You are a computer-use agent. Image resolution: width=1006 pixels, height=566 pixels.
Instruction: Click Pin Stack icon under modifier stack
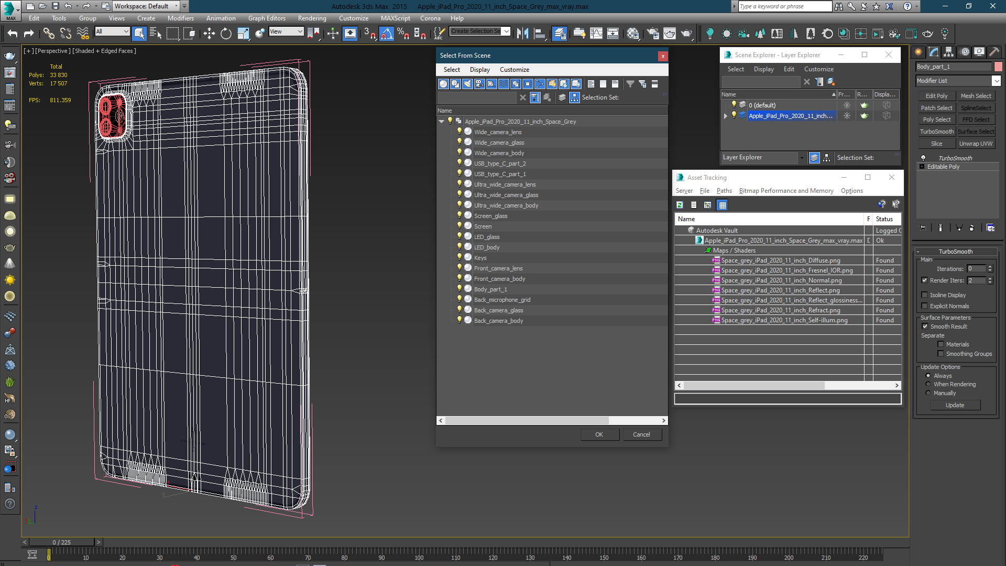923,228
